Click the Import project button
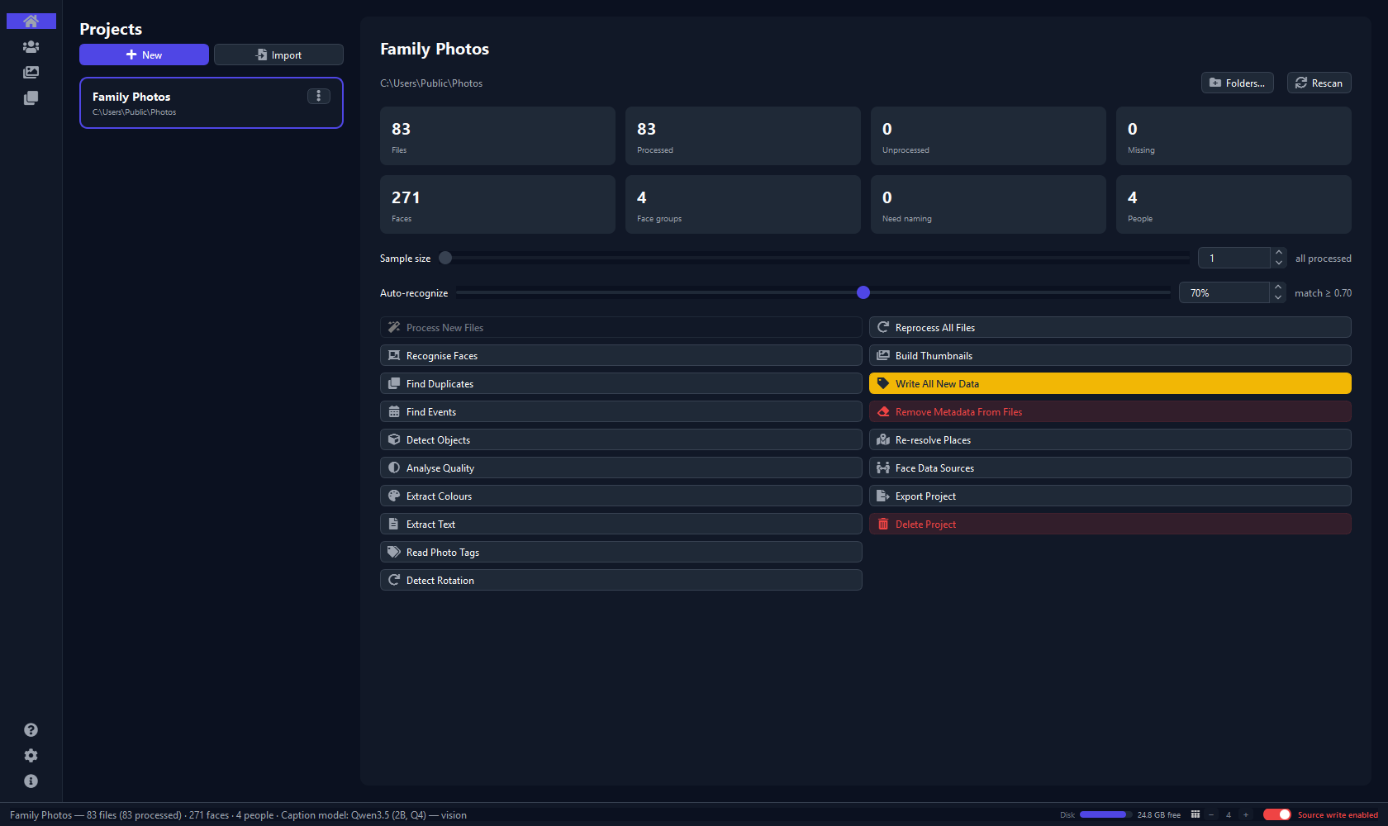The height and width of the screenshot is (826, 1388). point(278,55)
